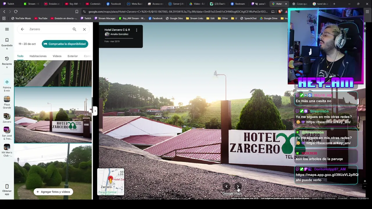Screen dimensions: 372x209
Task: Click the google.com/maps address bar
Action: point(178,12)
